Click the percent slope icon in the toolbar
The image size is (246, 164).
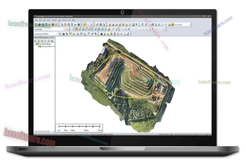coord(156,25)
